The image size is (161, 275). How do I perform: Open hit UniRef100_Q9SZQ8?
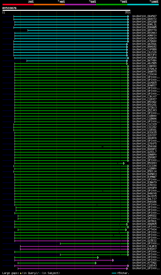point(145,22)
